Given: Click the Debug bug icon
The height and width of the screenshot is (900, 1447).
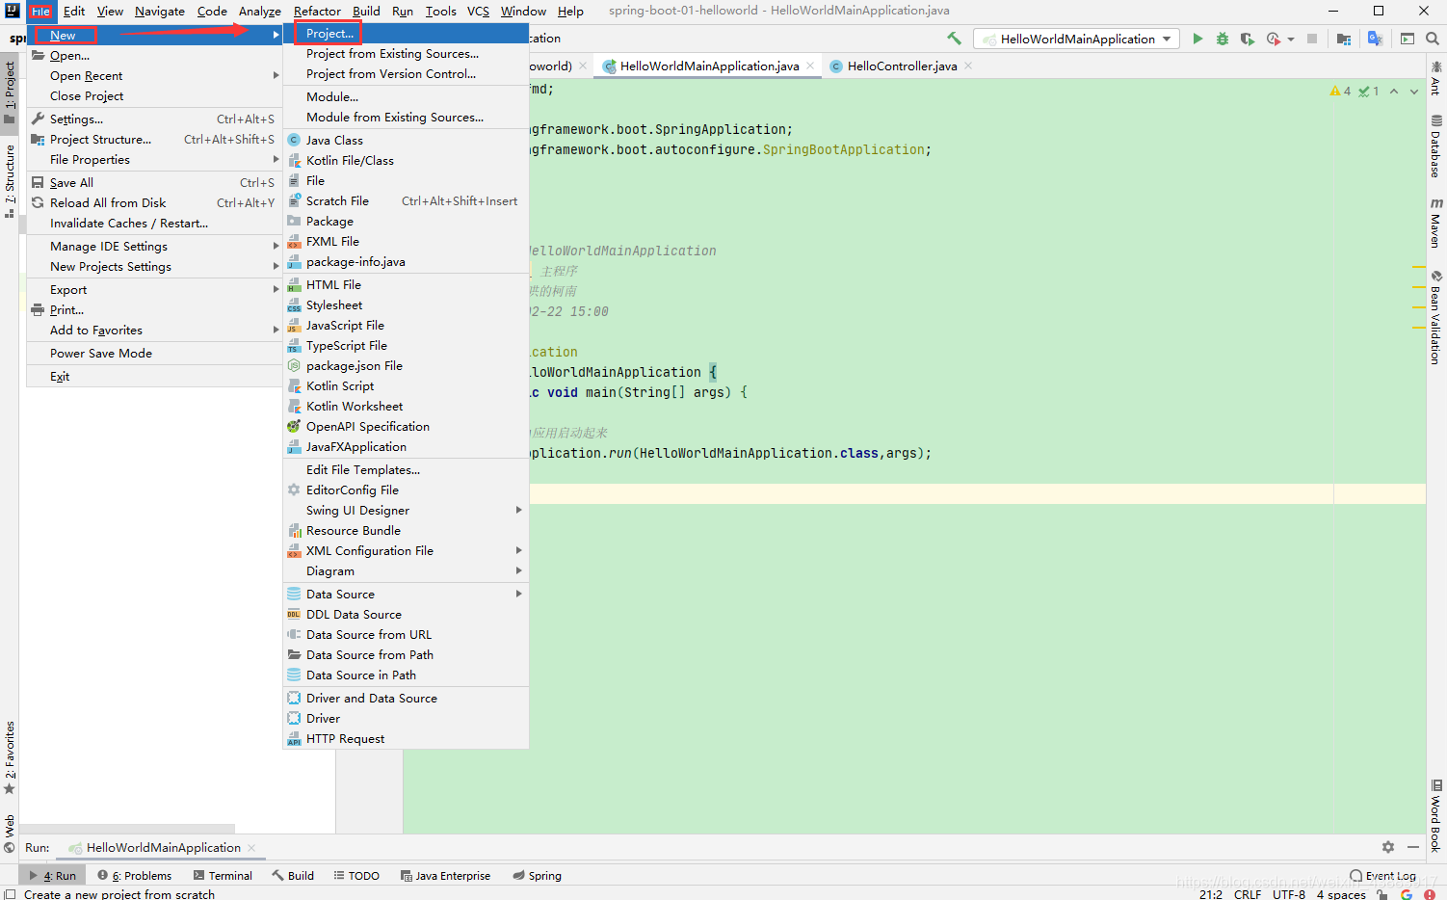Looking at the screenshot, I should click(1223, 39).
